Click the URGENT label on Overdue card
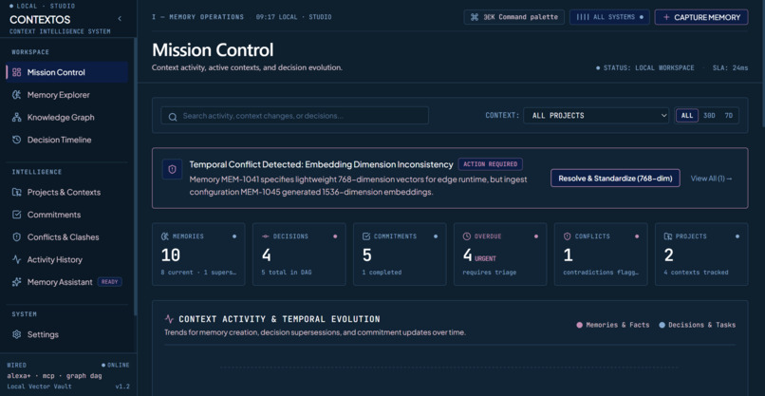The image size is (765, 396). pyautogui.click(x=485, y=258)
